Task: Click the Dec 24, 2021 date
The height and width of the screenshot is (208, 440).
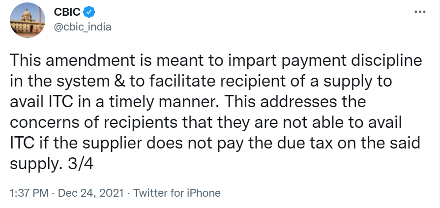Action: click(90, 193)
